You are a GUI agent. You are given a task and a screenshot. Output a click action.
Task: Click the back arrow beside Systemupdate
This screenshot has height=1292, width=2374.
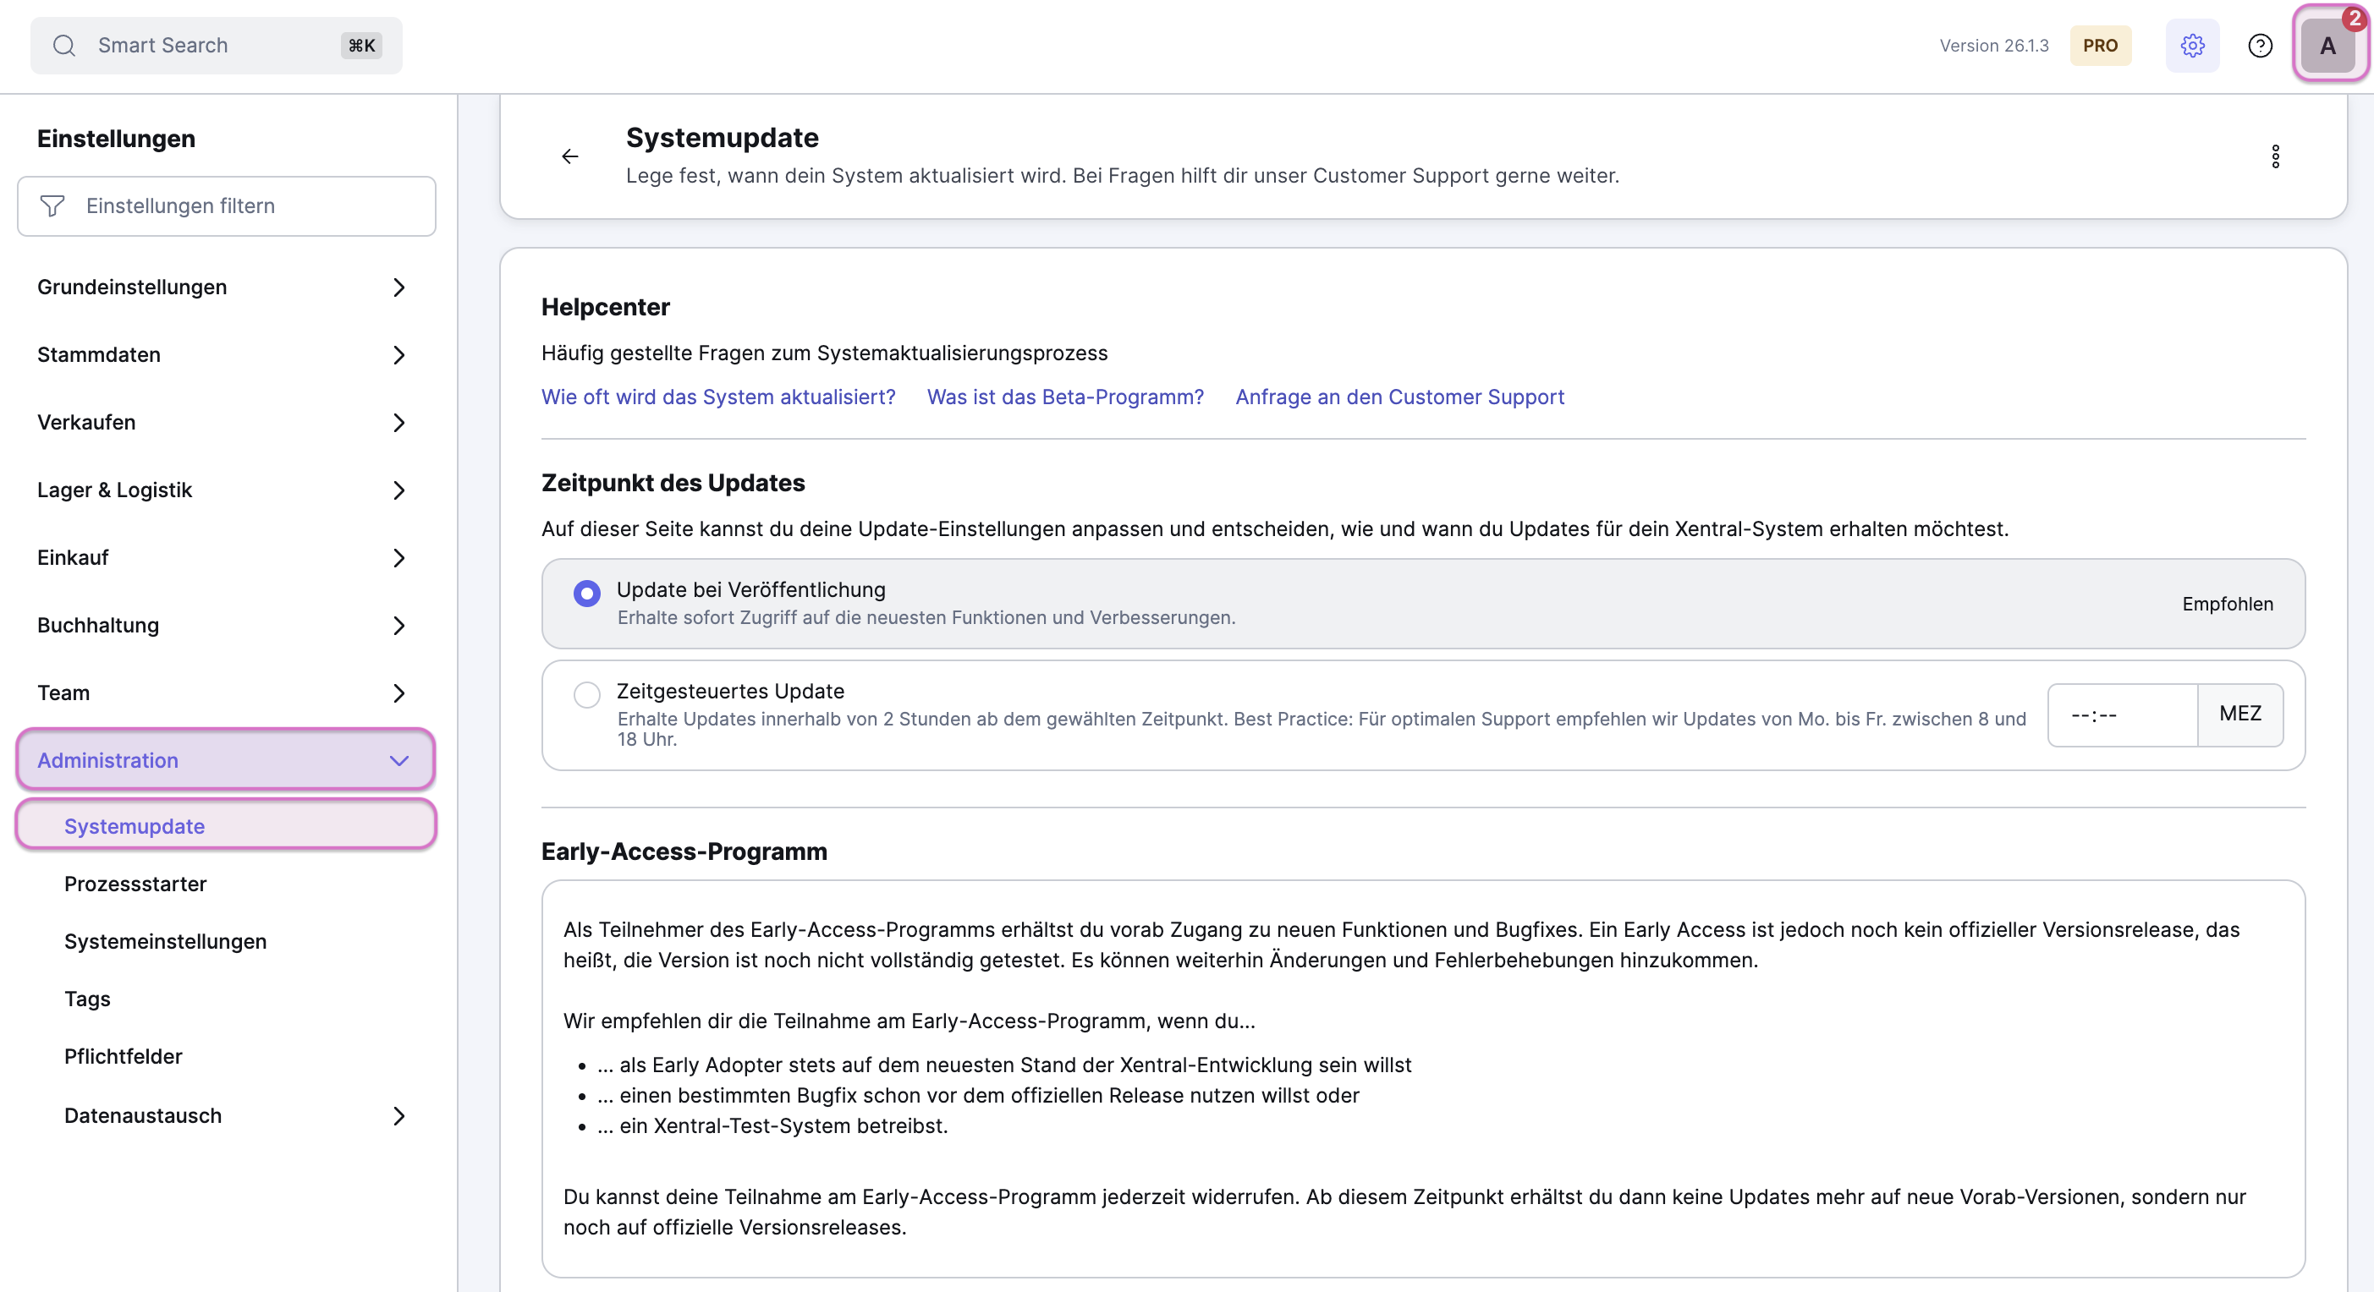click(570, 156)
